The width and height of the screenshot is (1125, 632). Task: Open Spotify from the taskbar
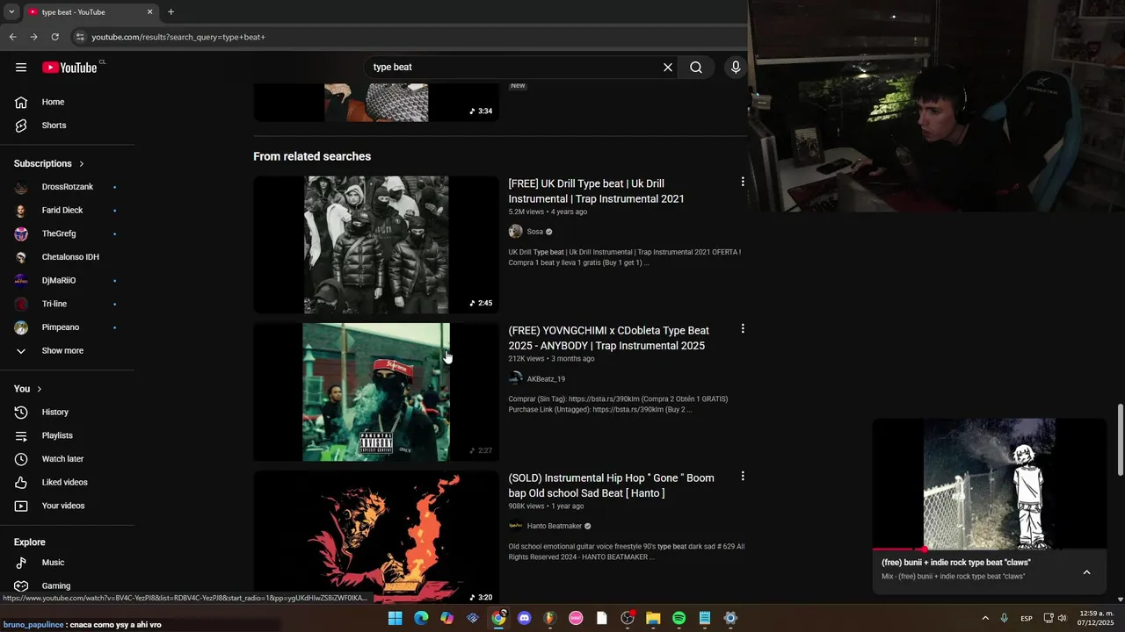679,618
